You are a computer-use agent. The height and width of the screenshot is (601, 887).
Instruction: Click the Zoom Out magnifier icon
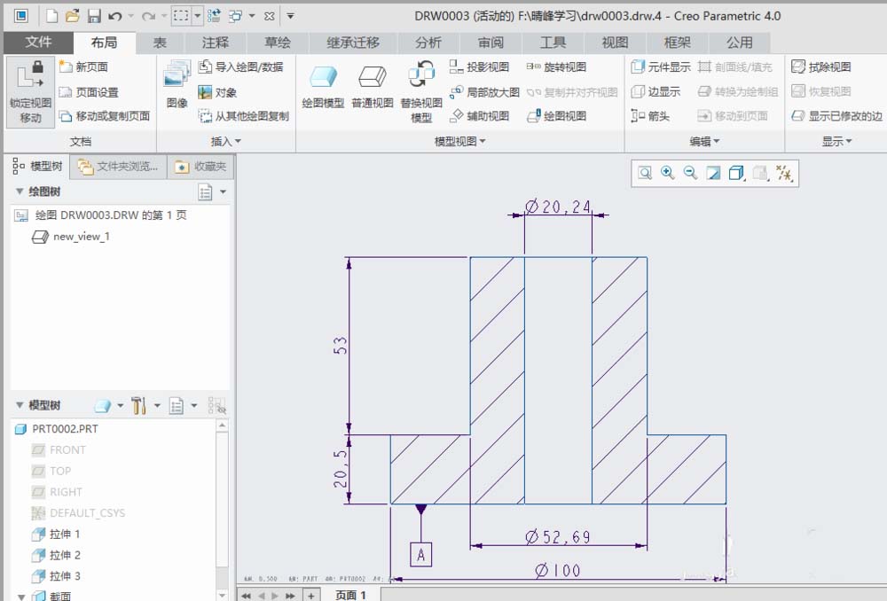tap(690, 173)
